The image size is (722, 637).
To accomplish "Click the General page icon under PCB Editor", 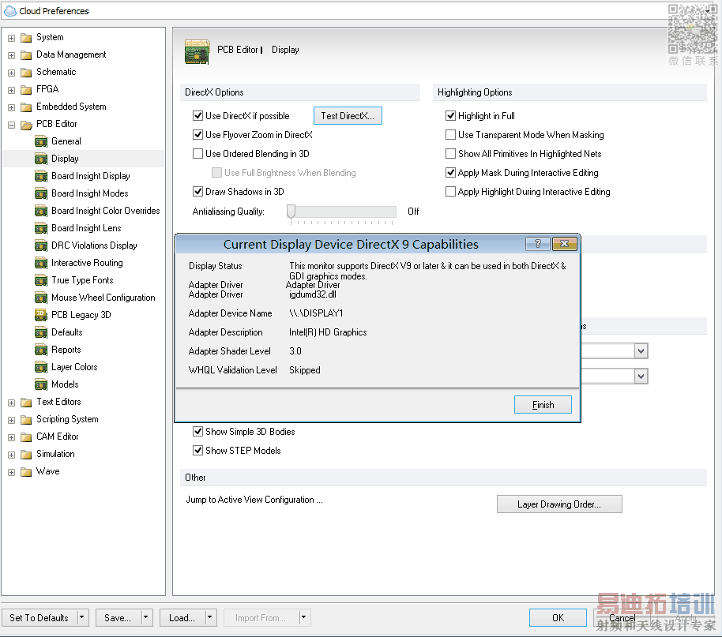I will pyautogui.click(x=41, y=141).
